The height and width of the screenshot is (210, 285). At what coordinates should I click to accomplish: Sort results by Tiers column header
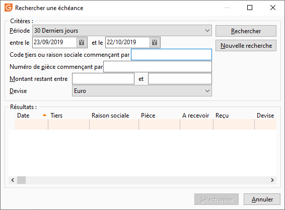(x=68, y=116)
